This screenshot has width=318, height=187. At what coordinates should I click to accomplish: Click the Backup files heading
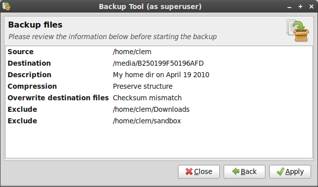pos(35,25)
